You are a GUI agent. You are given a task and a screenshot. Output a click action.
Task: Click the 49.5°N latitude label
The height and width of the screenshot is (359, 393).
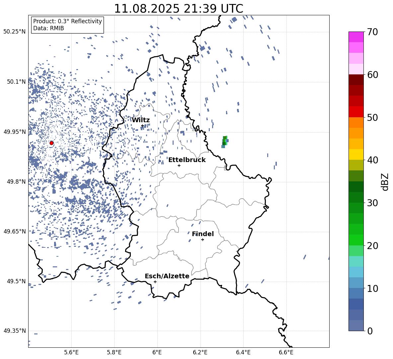(x=16, y=281)
